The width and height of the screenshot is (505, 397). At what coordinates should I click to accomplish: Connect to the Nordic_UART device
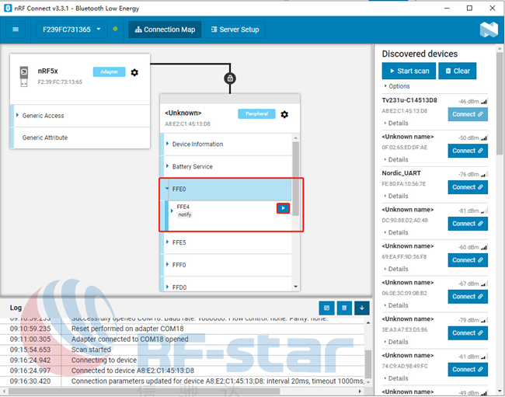tap(468, 187)
